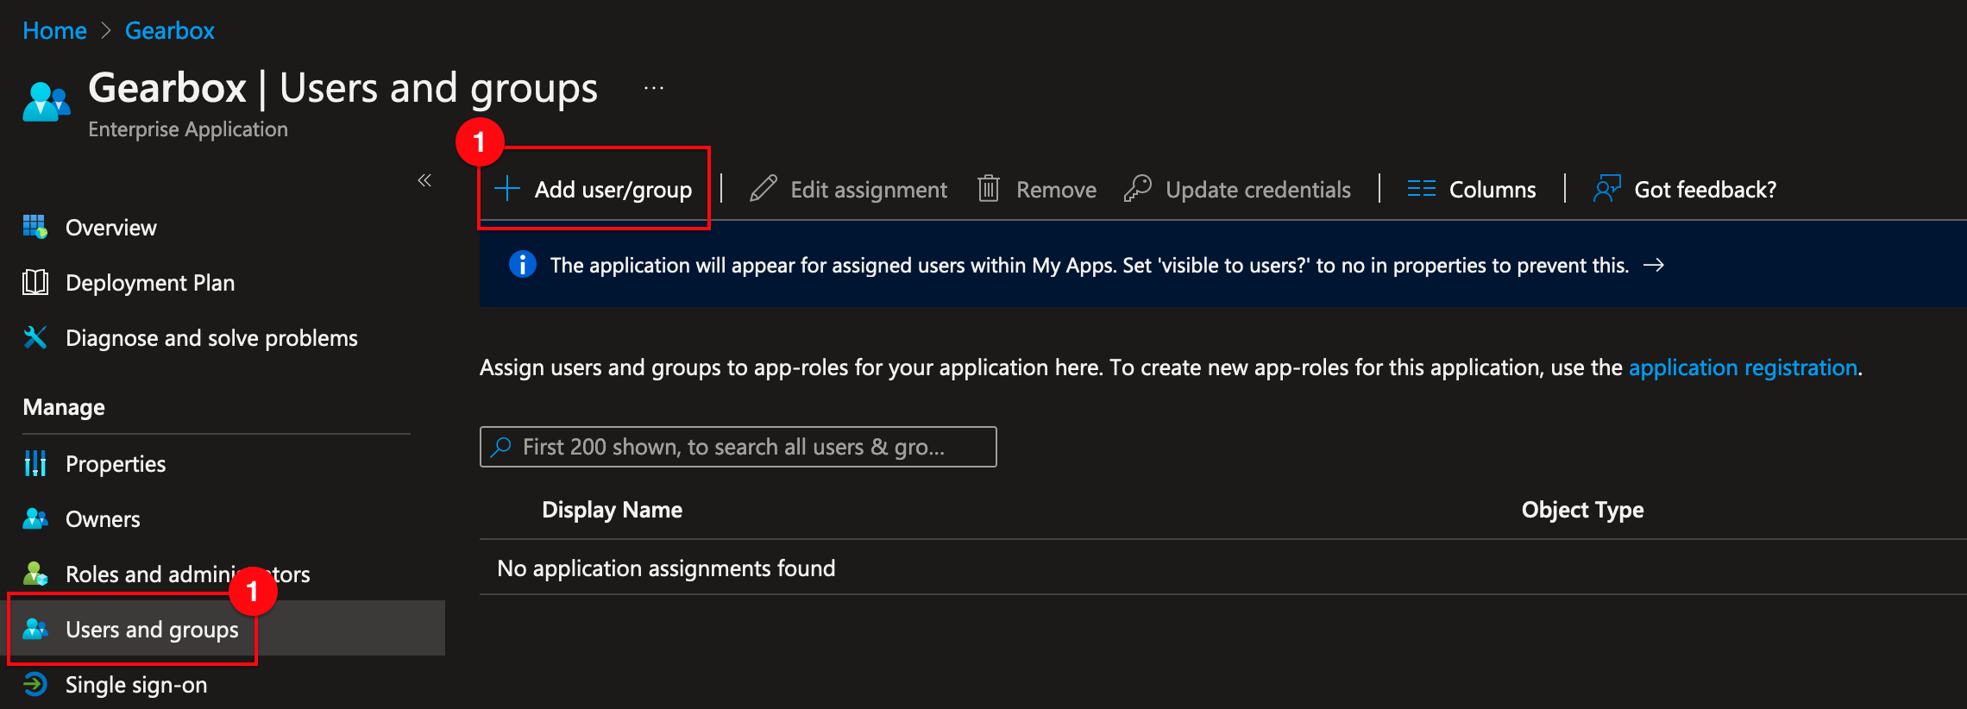Open the ellipsis more options menu

click(654, 88)
